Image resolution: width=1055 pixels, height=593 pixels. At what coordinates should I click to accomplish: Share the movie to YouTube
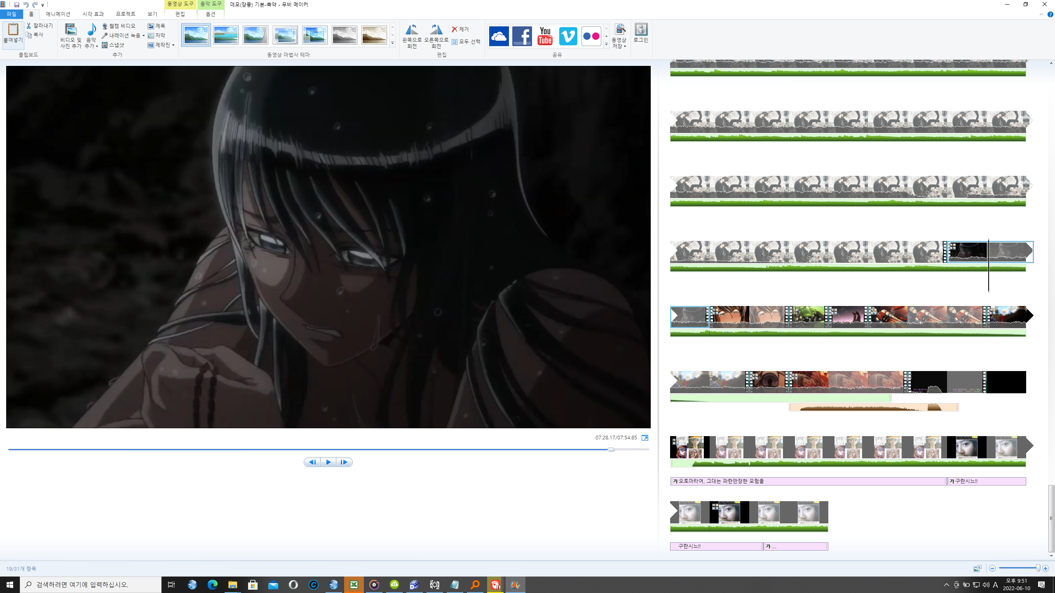pyautogui.click(x=545, y=36)
